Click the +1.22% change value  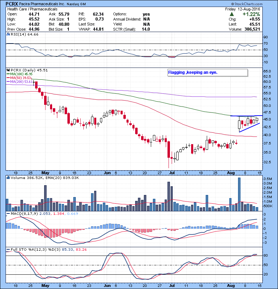pyautogui.click(x=251, y=14)
